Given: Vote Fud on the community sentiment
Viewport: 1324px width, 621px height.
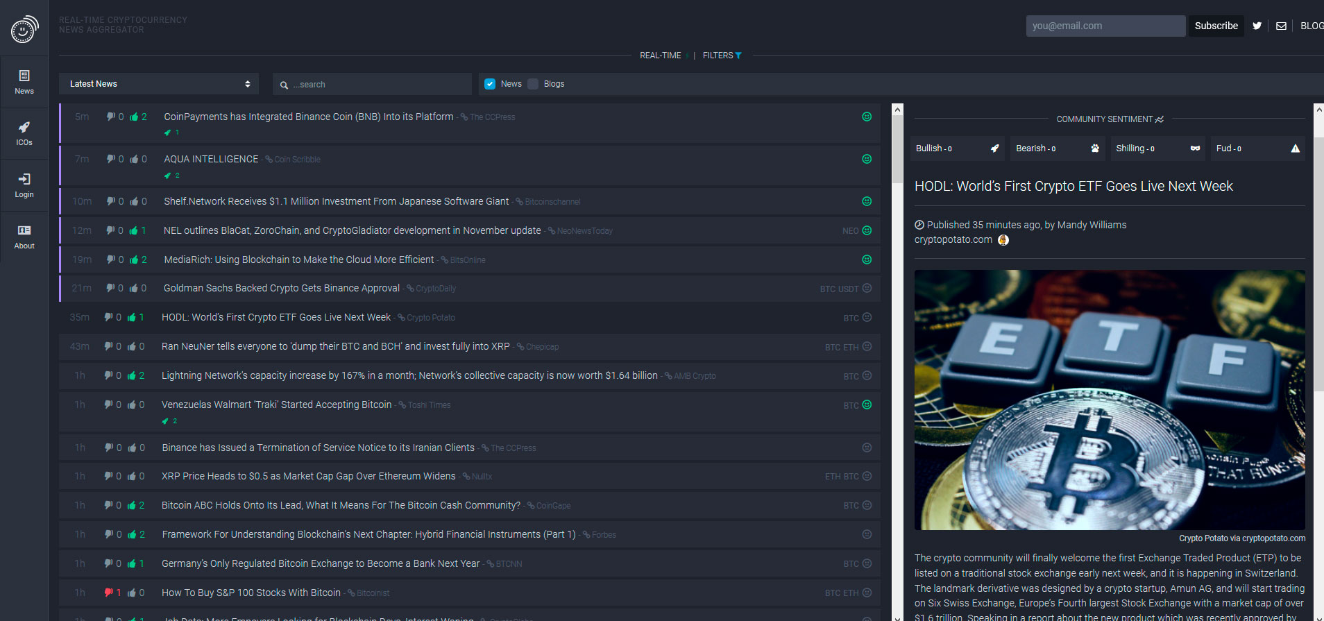Looking at the screenshot, I should click(1258, 148).
